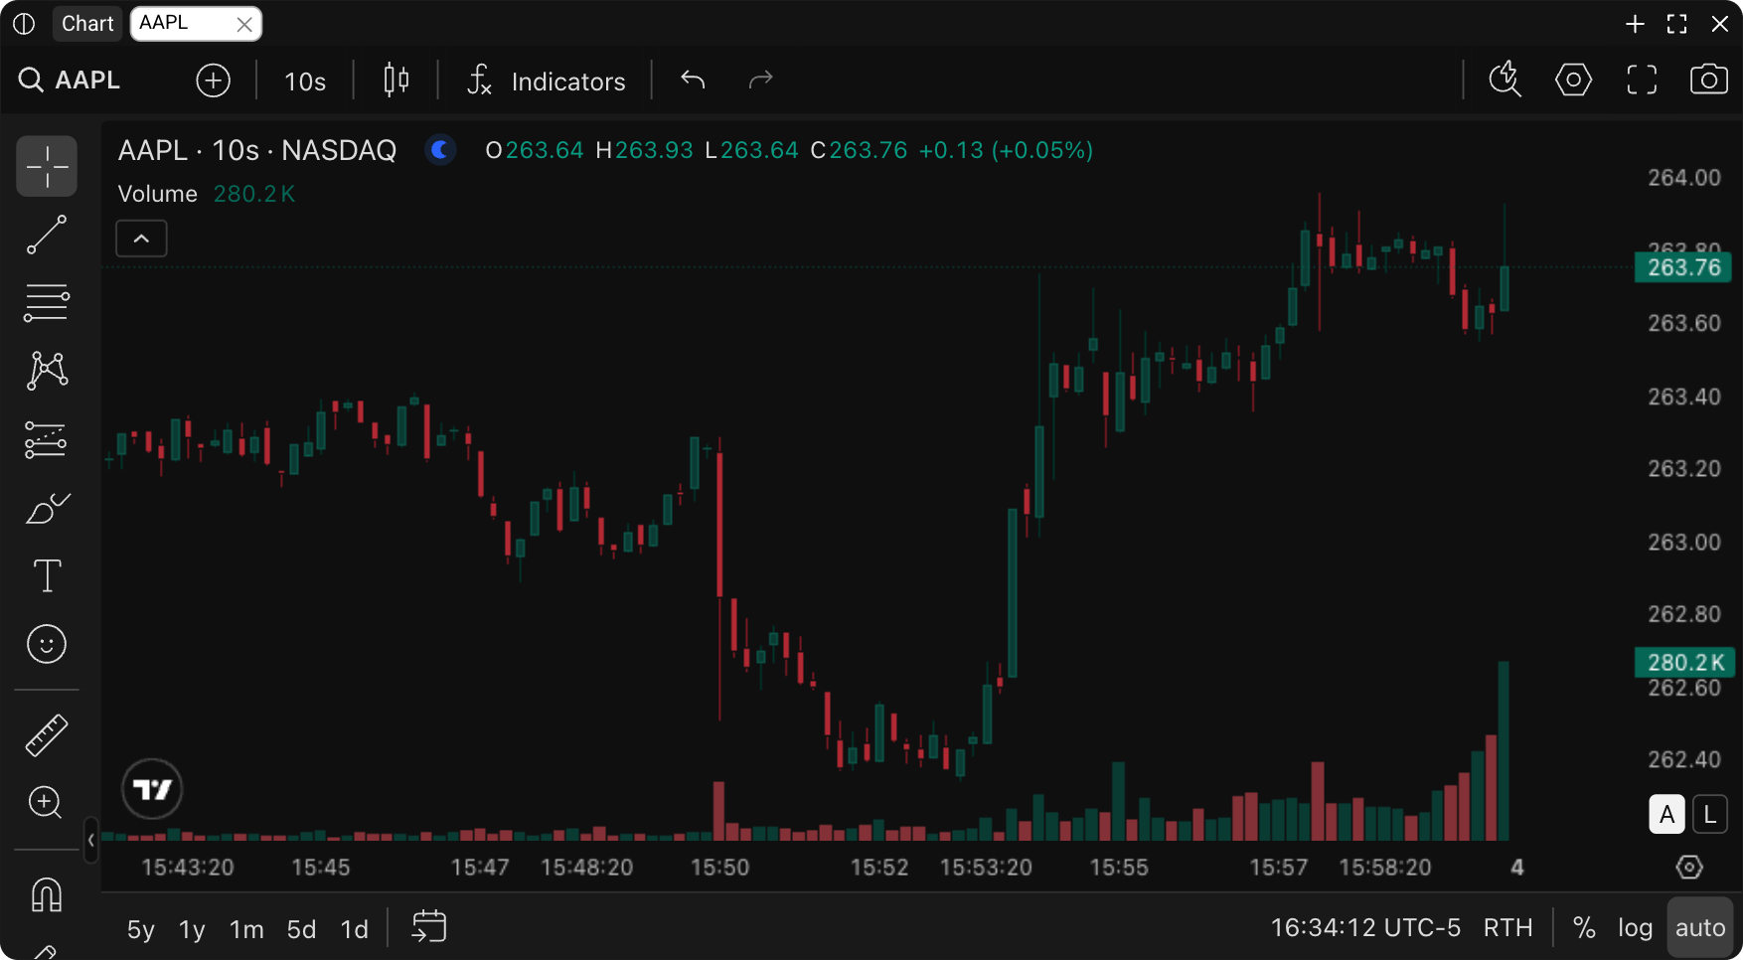Collapse the chart legend with the chevron
The image size is (1743, 960).
point(140,239)
